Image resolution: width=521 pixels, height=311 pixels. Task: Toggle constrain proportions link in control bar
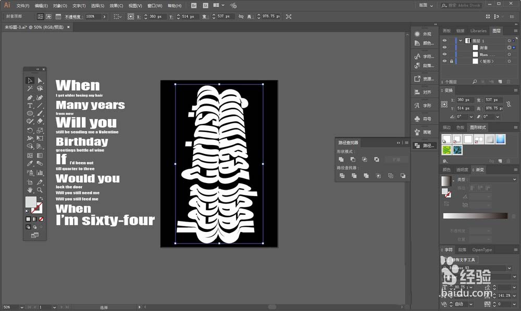point(241,16)
